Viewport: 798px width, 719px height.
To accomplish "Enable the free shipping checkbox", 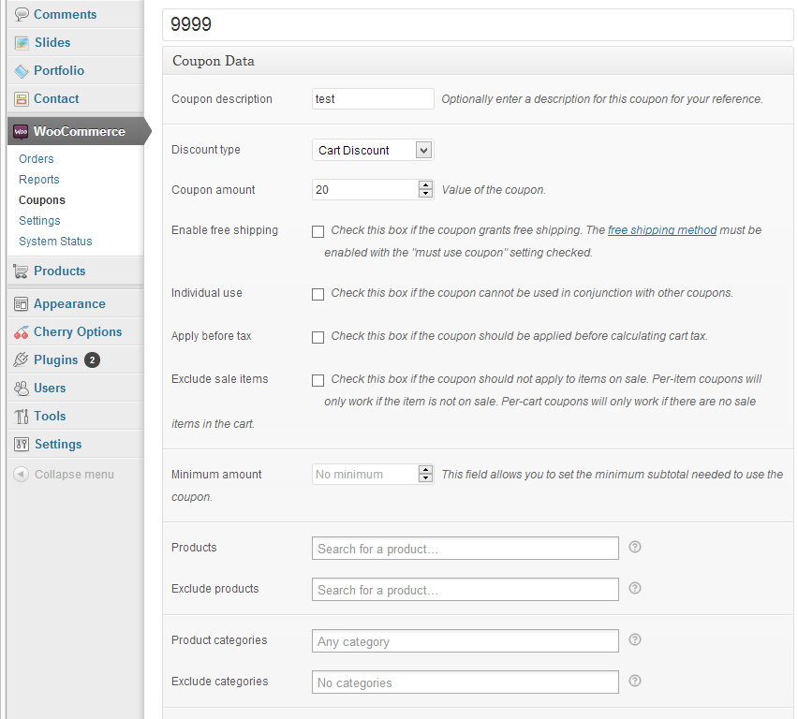I will click(x=318, y=231).
